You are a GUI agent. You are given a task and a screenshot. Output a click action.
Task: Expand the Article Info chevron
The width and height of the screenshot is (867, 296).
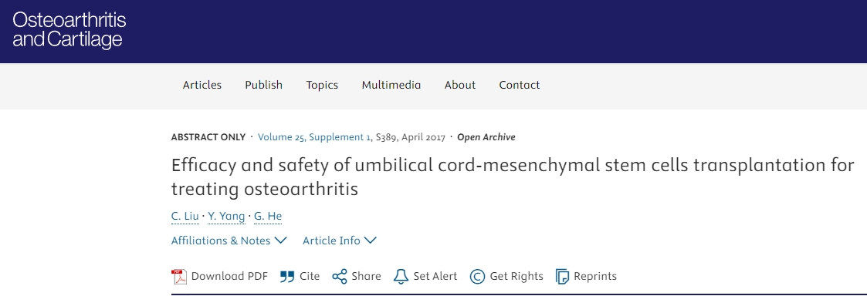click(x=370, y=240)
